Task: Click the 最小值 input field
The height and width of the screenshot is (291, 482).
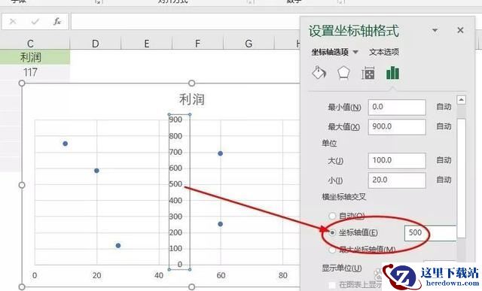Action: point(397,107)
